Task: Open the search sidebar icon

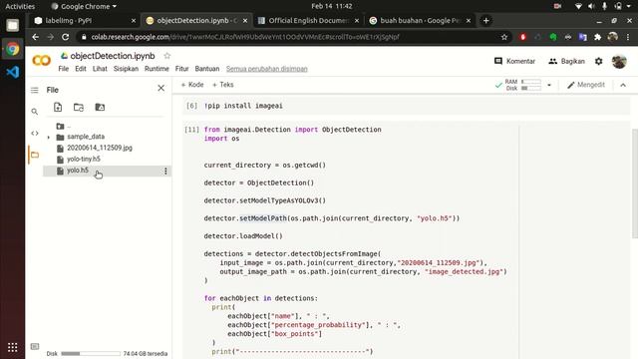Action: click(x=35, y=112)
